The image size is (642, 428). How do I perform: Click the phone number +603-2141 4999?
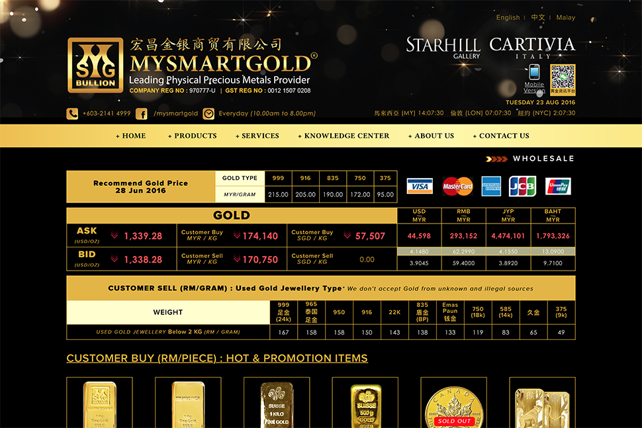click(107, 113)
